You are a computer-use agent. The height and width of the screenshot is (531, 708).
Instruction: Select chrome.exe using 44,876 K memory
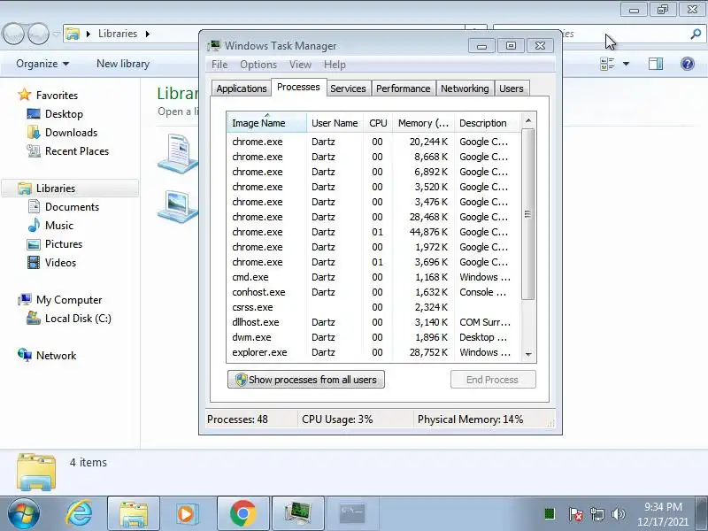[x=373, y=232]
